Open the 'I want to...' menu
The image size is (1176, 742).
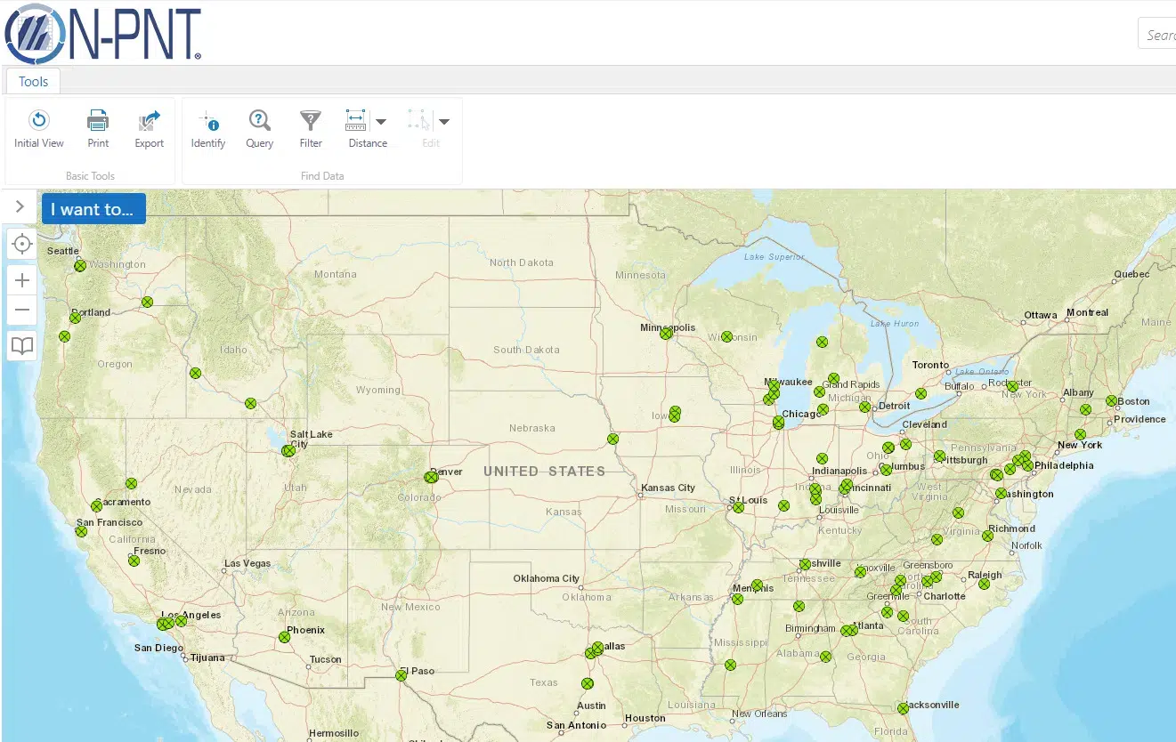click(x=93, y=208)
